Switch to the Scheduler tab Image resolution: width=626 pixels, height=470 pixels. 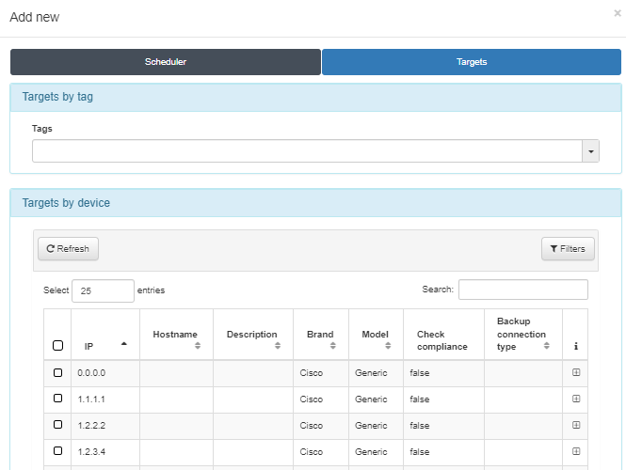(x=166, y=62)
